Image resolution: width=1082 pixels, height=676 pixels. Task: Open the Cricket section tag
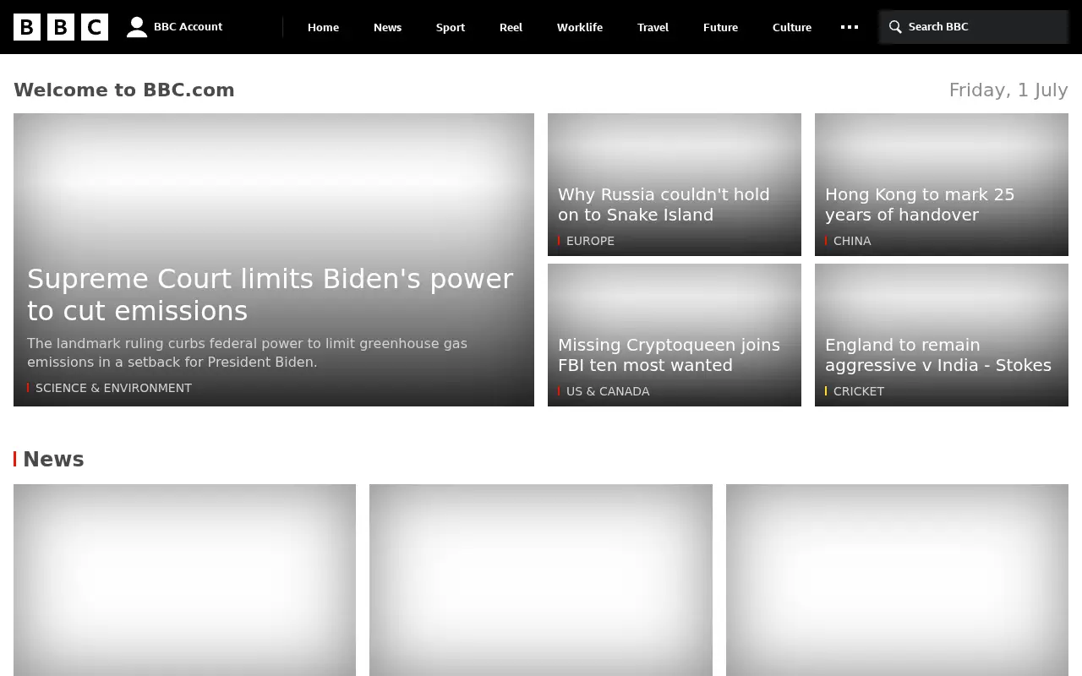859,391
